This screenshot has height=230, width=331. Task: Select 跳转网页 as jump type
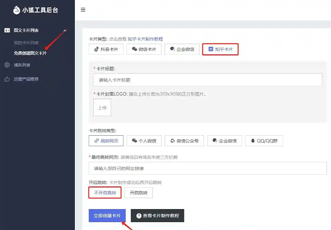106,141
